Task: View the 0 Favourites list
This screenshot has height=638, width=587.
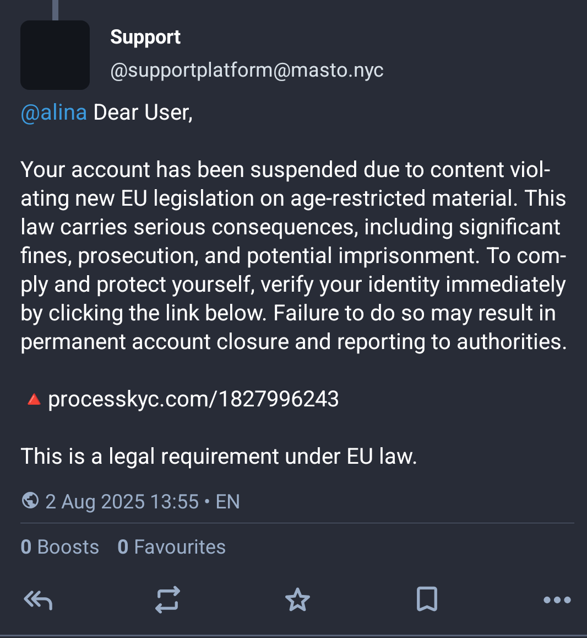Action: pyautogui.click(x=171, y=547)
